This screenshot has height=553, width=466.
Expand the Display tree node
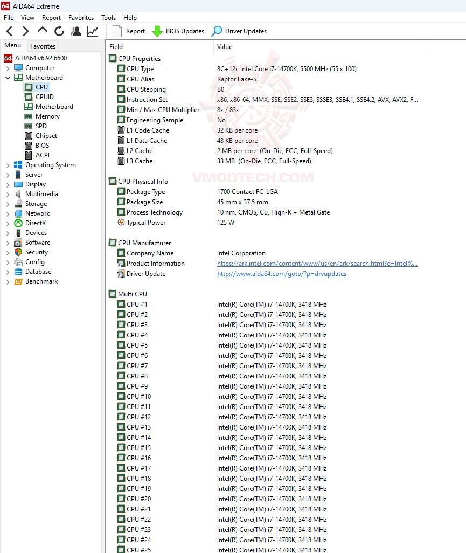[8, 184]
